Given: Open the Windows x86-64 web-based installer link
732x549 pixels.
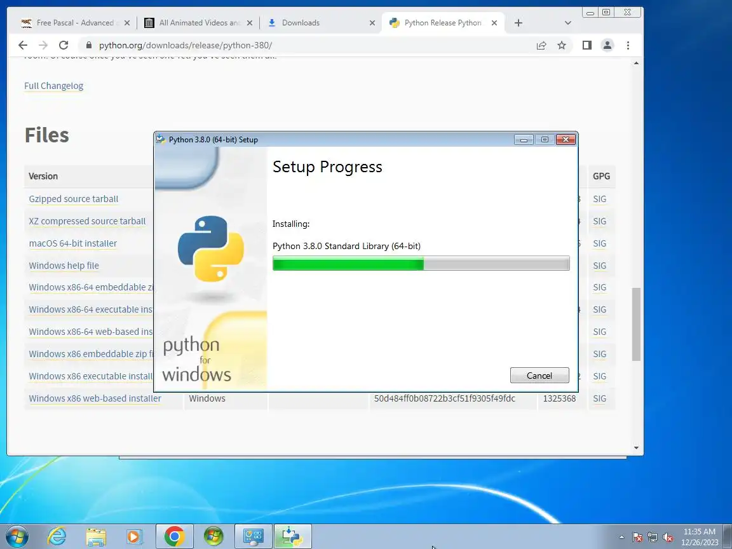Looking at the screenshot, I should tap(91, 332).
